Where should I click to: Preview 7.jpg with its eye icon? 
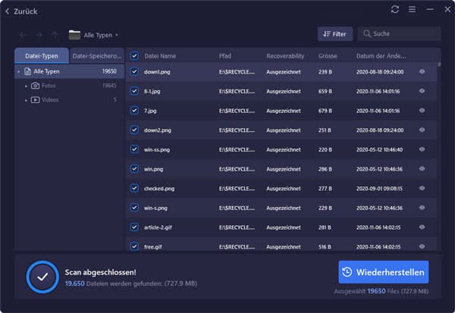[x=422, y=111]
